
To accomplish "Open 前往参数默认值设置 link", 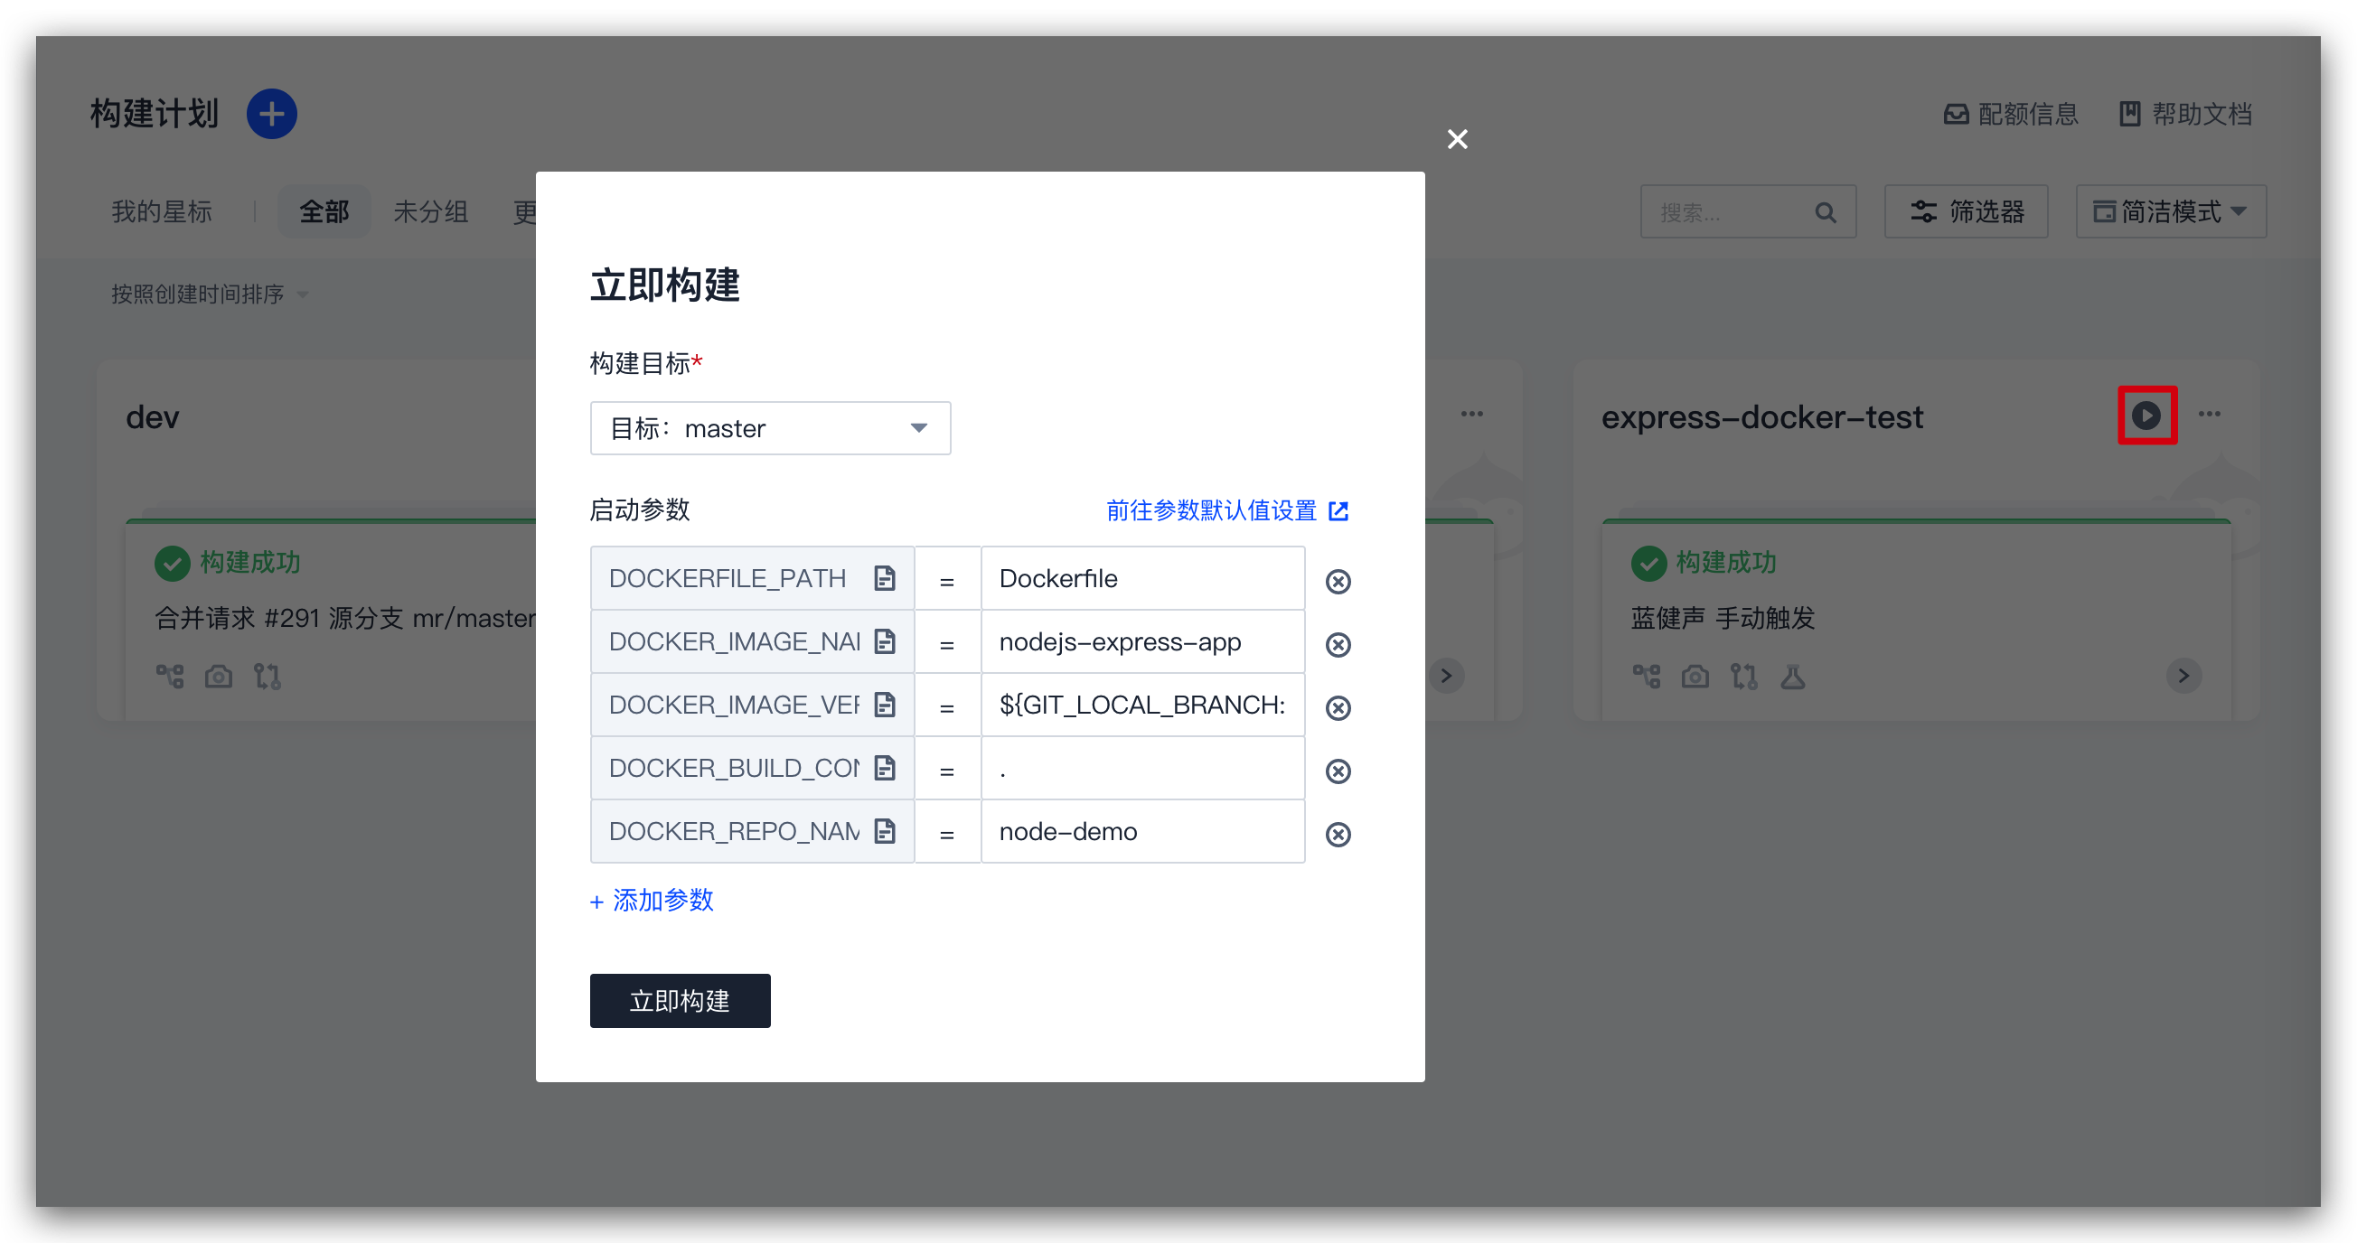I will (1227, 510).
